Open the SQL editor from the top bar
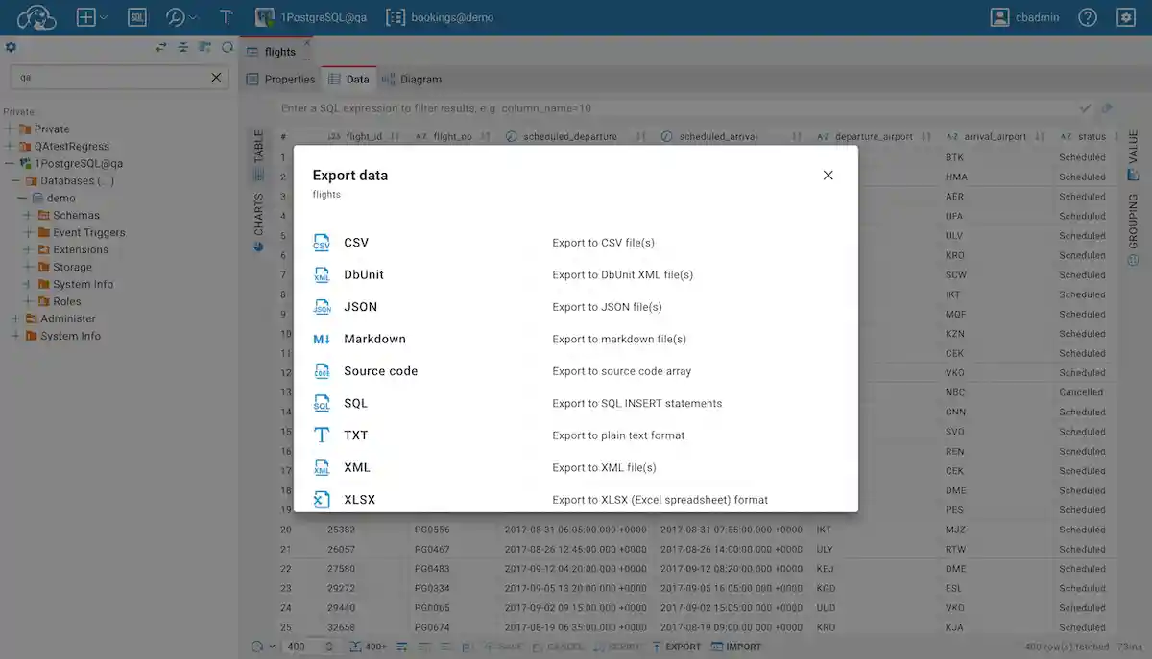The width and height of the screenshot is (1152, 659). pyautogui.click(x=137, y=17)
